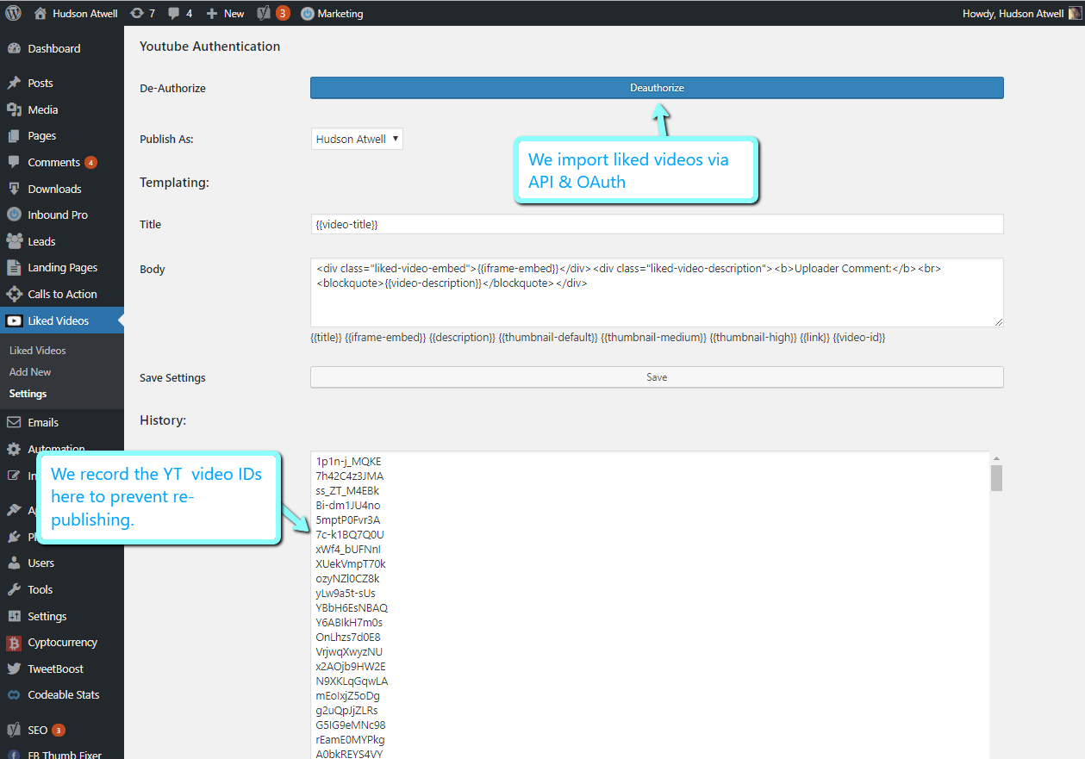
Task: Click the Settings sliders icon
Action: pyautogui.click(x=14, y=616)
